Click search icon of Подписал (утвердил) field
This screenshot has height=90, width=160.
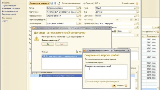[80, 19]
